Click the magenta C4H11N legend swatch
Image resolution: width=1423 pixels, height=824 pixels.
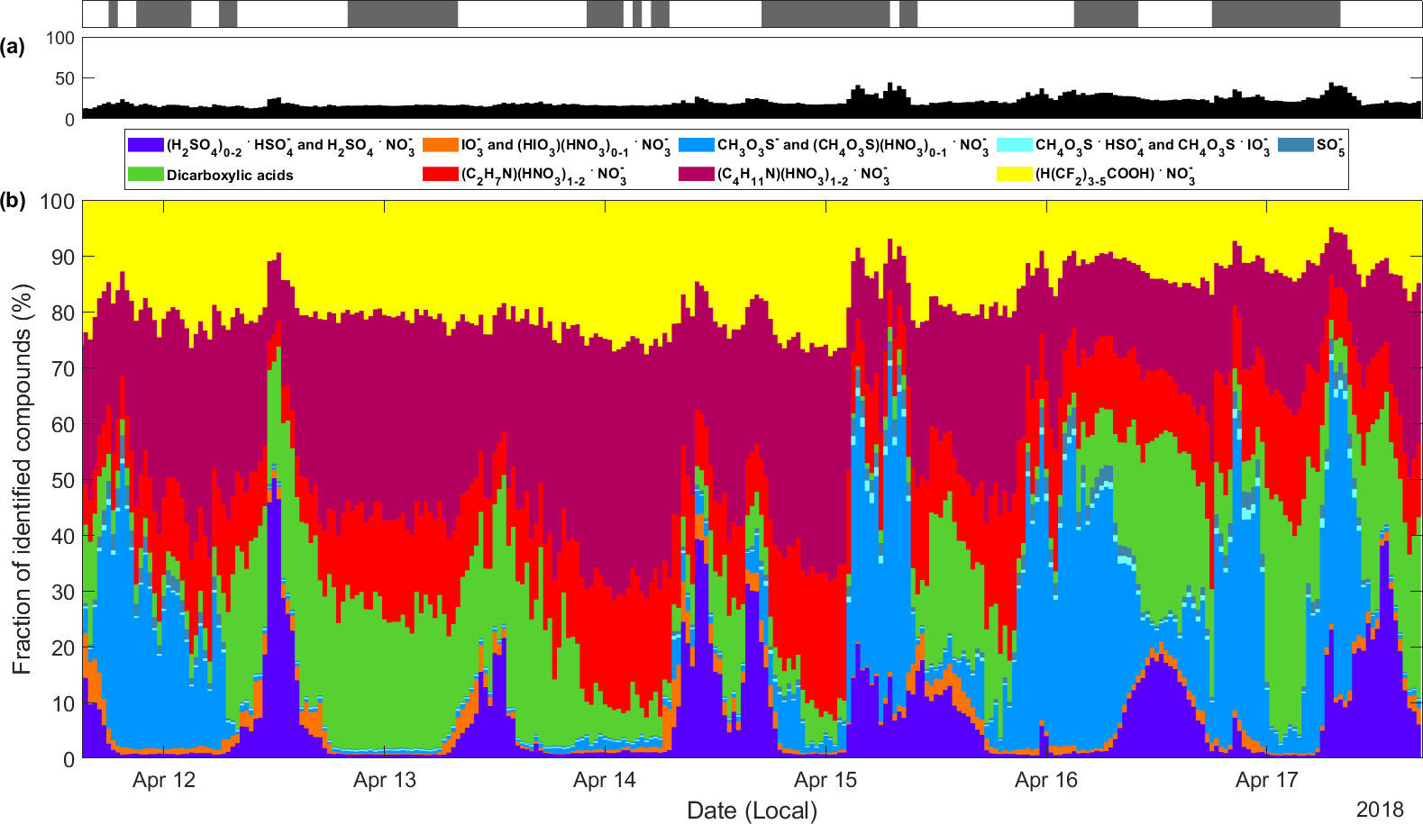tap(696, 174)
